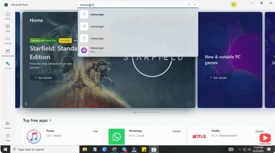Go to Apps in the sidebar

pos(8,28)
